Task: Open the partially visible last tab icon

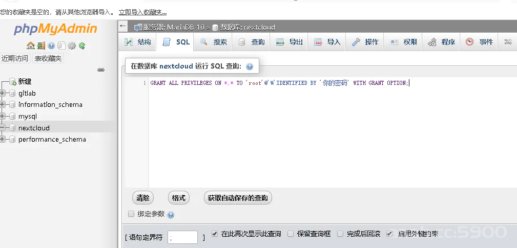Action: pyautogui.click(x=508, y=42)
